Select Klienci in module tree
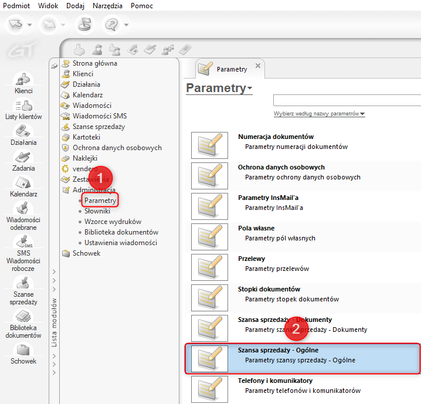Image resolution: width=421 pixels, height=404 pixels. pyautogui.click(x=83, y=74)
